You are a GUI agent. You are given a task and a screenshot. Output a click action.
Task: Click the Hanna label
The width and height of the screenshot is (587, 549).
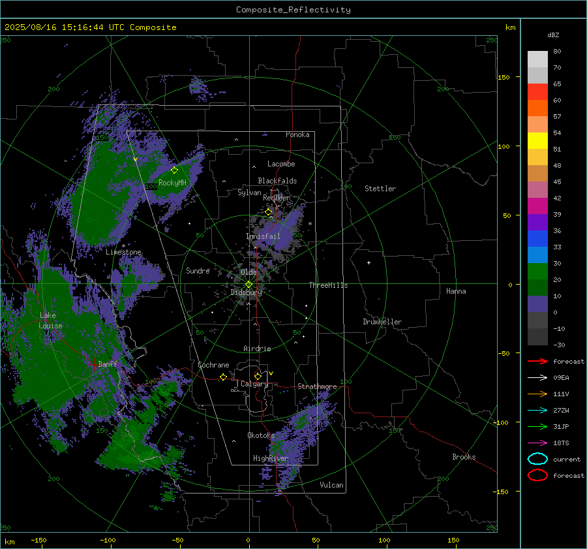coord(456,291)
